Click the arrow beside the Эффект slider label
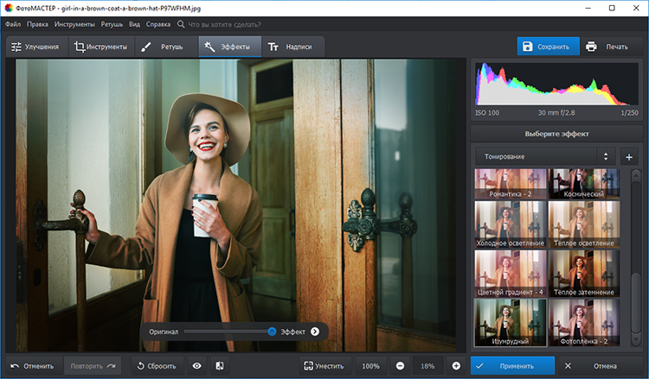 pyautogui.click(x=315, y=332)
